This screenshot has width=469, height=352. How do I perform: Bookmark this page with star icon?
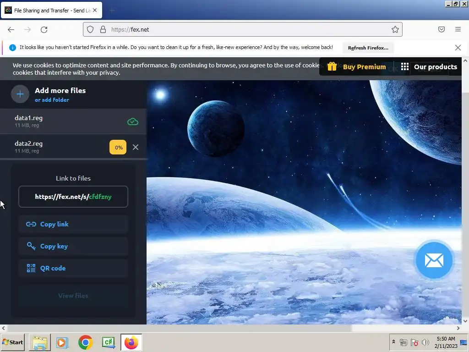click(395, 29)
